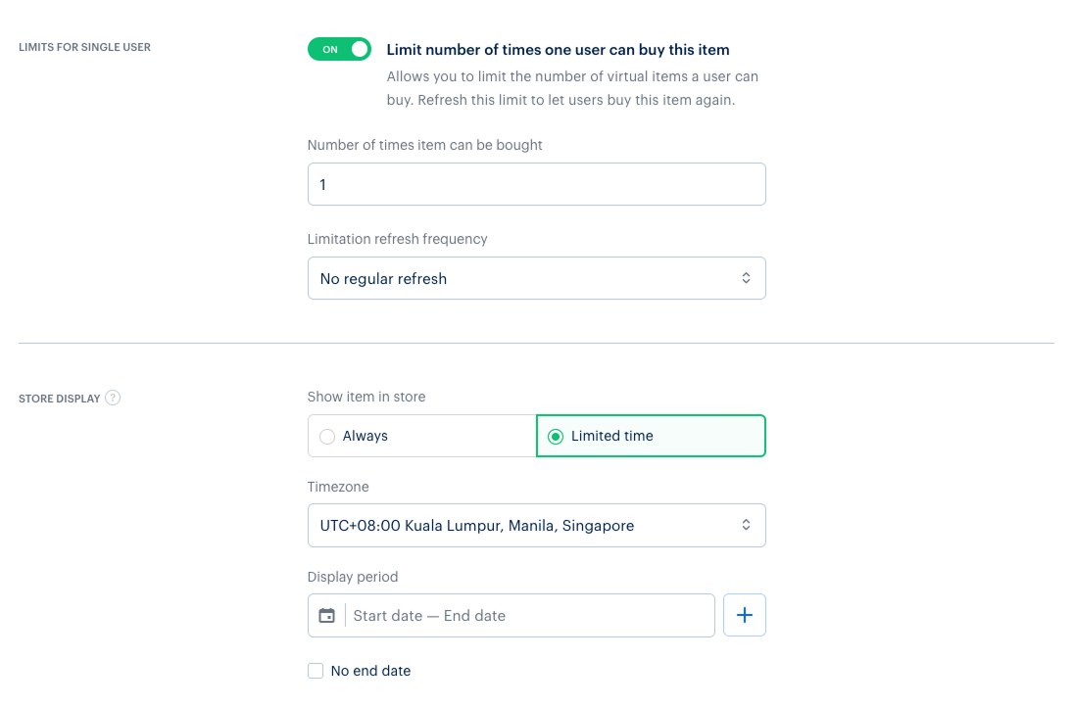
Task: Click the Limitation refresh frequency label
Action: 397,239
